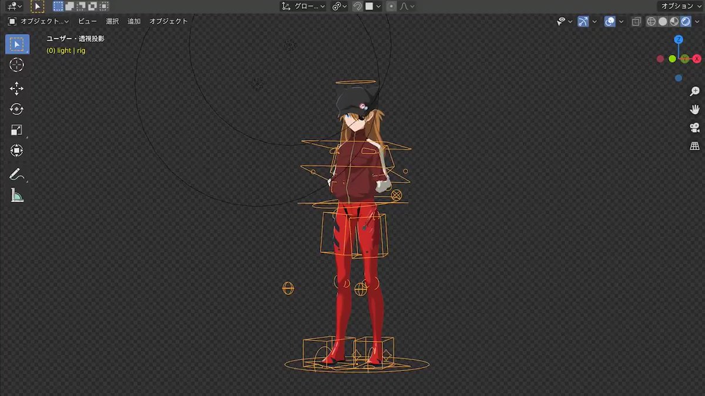Set selection mode to intersect

pyautogui.click(x=104, y=6)
